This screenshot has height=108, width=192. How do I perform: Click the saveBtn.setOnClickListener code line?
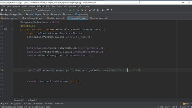pos(54,81)
